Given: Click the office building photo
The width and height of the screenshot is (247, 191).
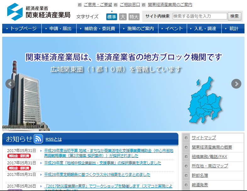Looking at the screenshot, I should pyautogui.click(x=26, y=96).
